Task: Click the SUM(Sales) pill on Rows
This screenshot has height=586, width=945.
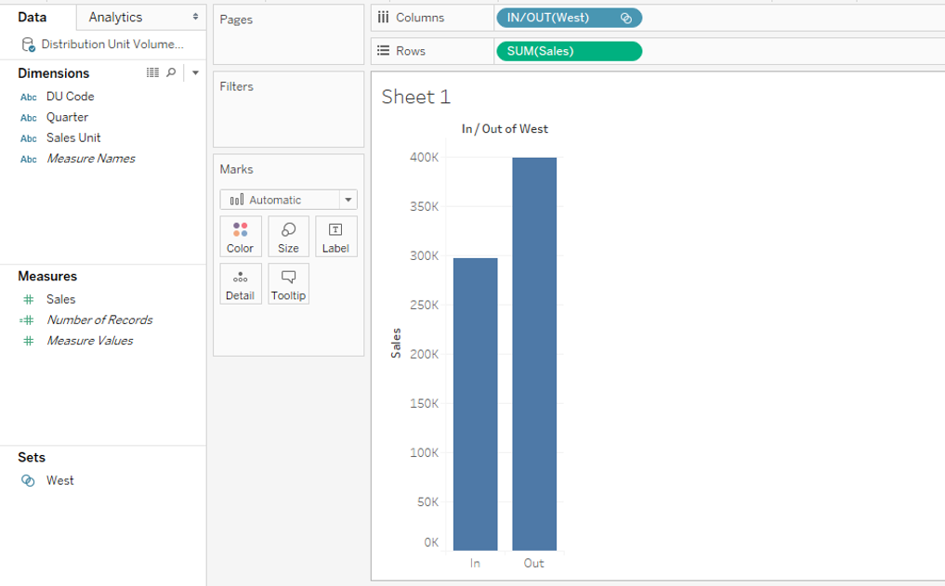Action: pyautogui.click(x=568, y=50)
